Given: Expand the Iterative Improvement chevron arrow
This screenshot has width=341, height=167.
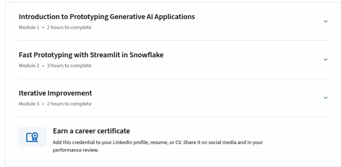Looking at the screenshot, I should (x=326, y=97).
